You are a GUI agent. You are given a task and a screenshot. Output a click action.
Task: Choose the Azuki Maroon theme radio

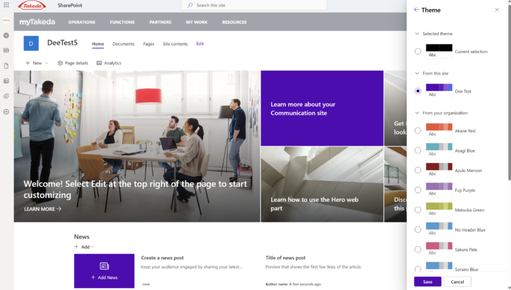click(418, 170)
